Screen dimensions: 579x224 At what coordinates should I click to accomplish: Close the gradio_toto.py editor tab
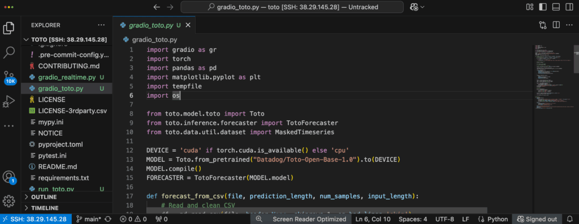(x=188, y=25)
